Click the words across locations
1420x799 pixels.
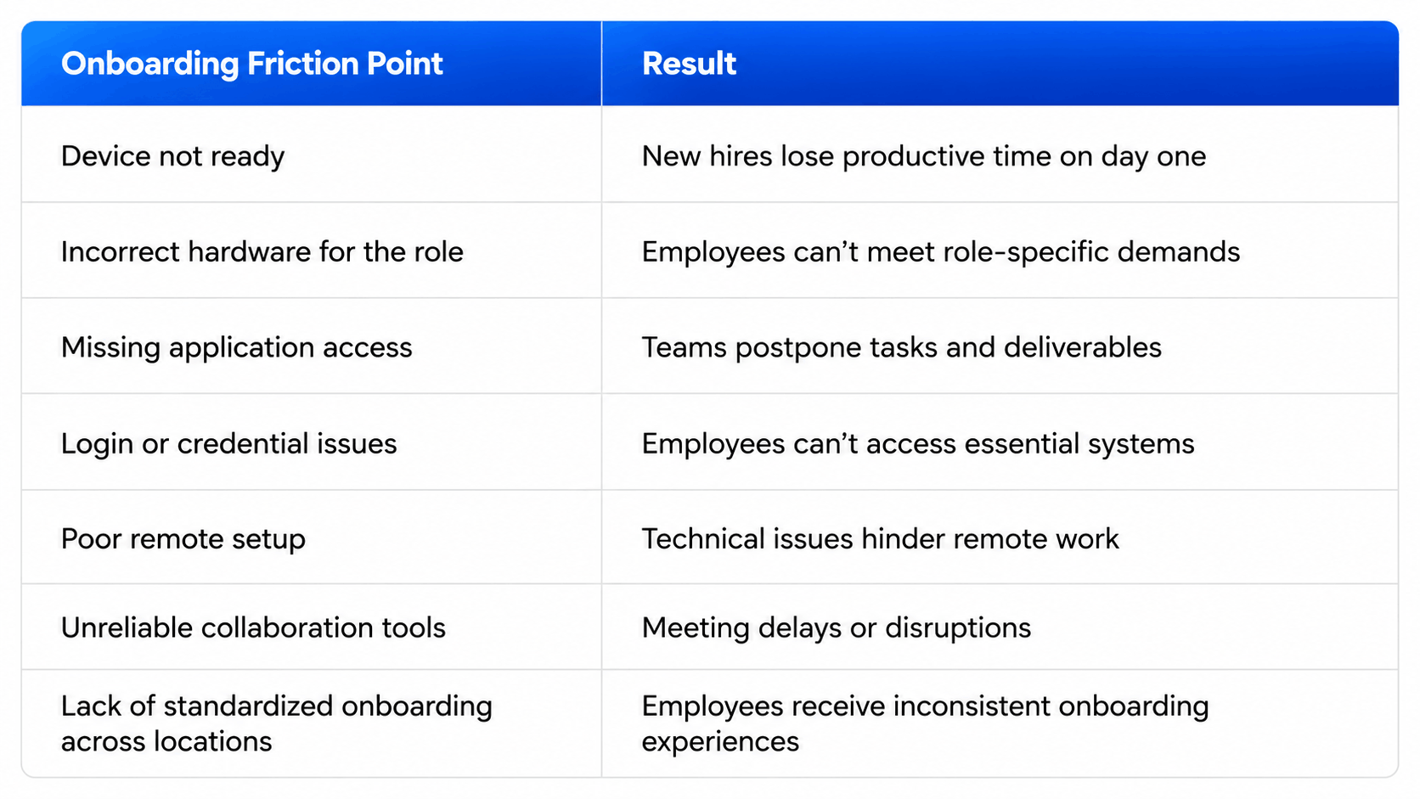166,742
